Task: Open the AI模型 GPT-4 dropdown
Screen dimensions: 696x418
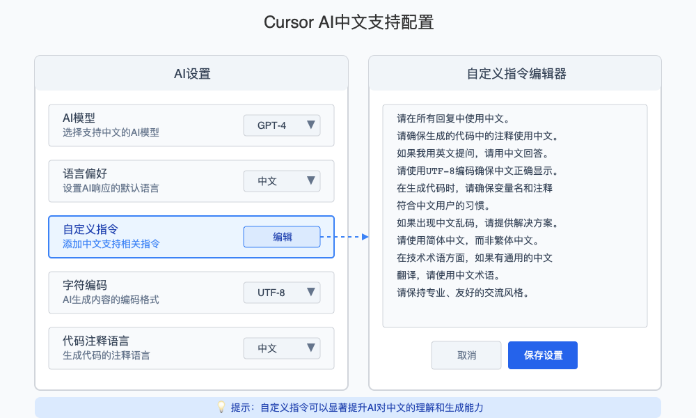Action: (x=282, y=125)
